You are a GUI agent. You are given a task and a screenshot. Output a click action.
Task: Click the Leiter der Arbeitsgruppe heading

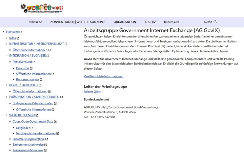[105, 86]
